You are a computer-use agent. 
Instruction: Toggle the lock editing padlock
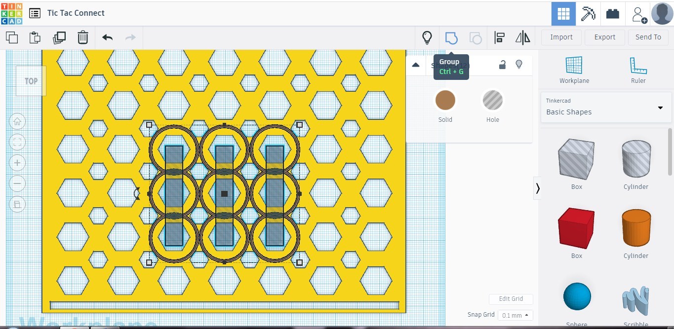(x=502, y=65)
